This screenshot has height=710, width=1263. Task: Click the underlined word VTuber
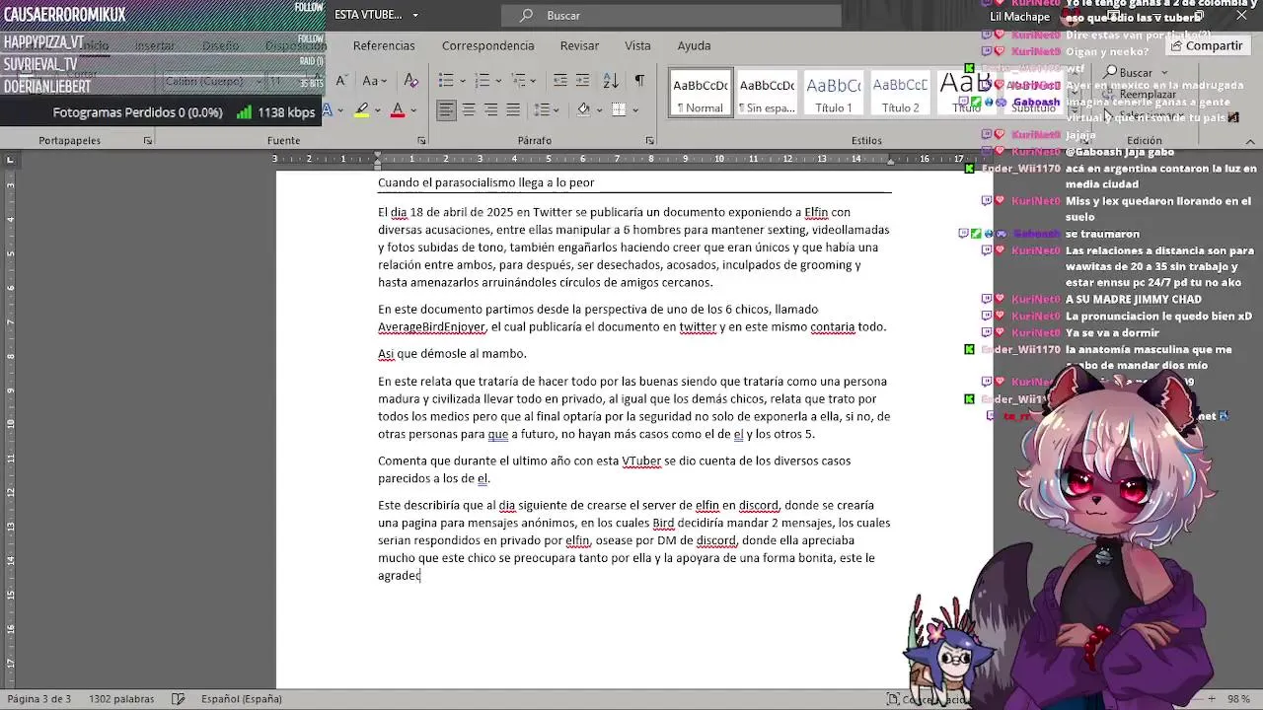coord(641,461)
